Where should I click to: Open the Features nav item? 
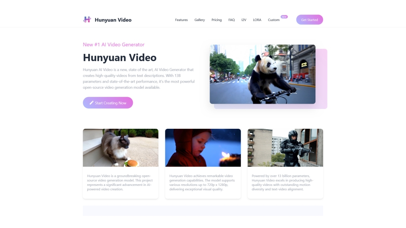coord(181,20)
